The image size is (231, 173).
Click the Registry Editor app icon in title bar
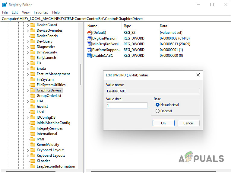[5, 5]
